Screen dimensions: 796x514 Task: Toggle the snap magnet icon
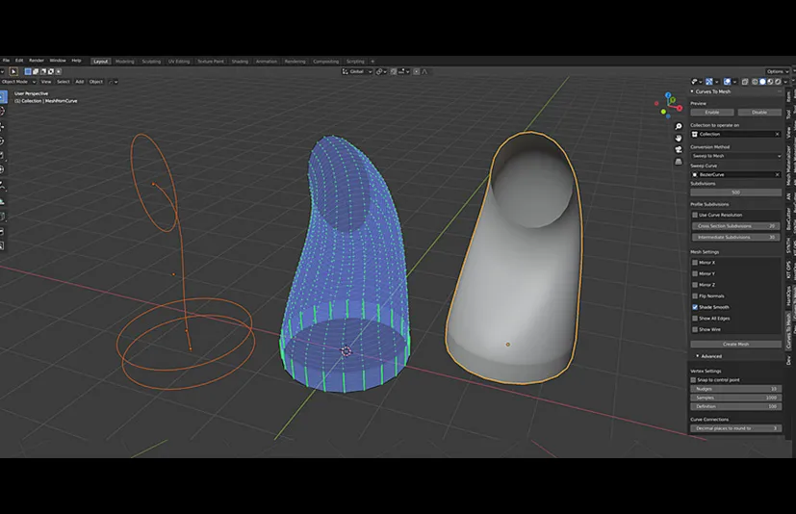(394, 71)
